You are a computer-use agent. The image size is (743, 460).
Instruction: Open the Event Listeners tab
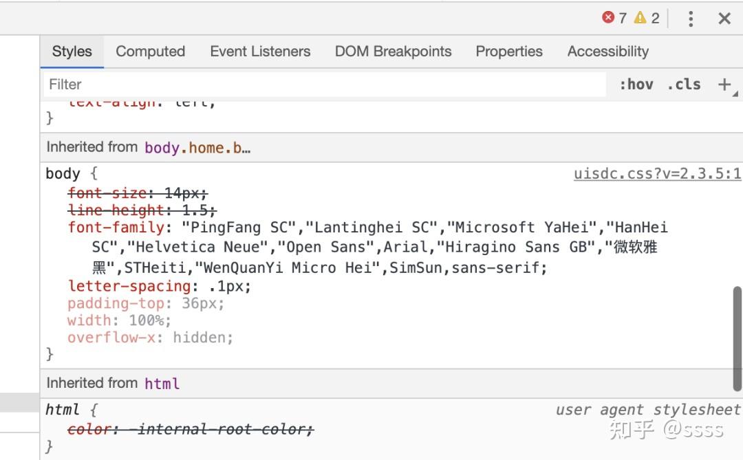pyautogui.click(x=260, y=52)
